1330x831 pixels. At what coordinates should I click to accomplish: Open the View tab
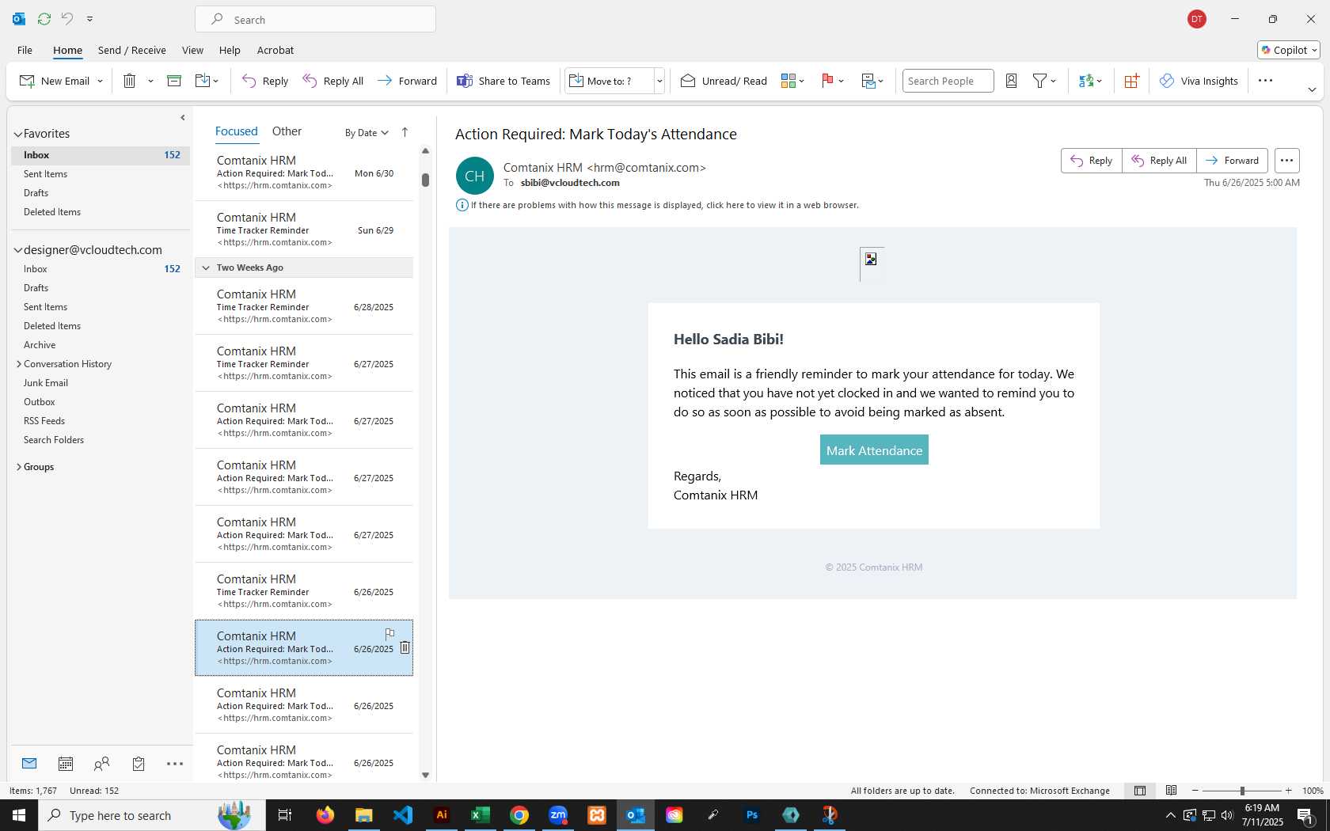[x=192, y=50]
